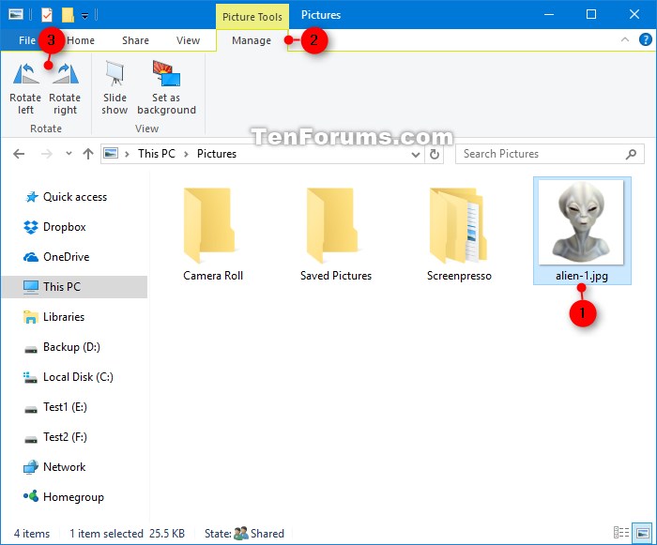Click the Rotate left icon
The width and height of the screenshot is (657, 545).
point(25,73)
